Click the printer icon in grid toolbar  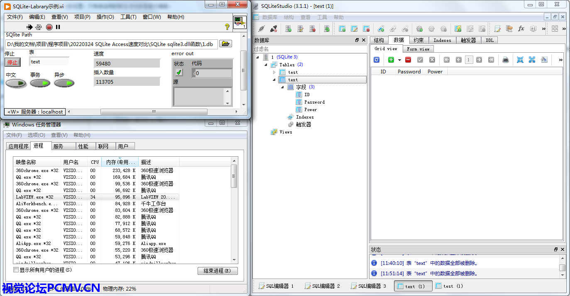point(506,60)
